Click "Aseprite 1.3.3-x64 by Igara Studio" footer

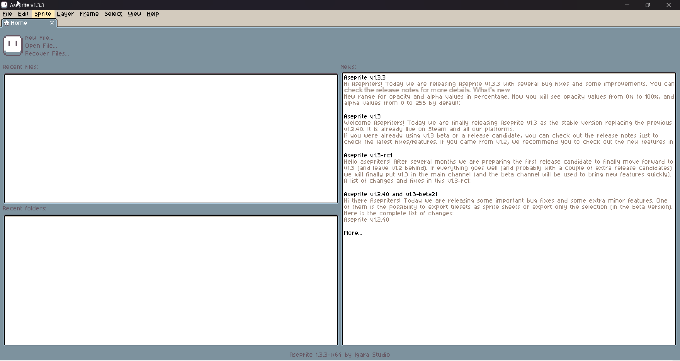(340, 355)
